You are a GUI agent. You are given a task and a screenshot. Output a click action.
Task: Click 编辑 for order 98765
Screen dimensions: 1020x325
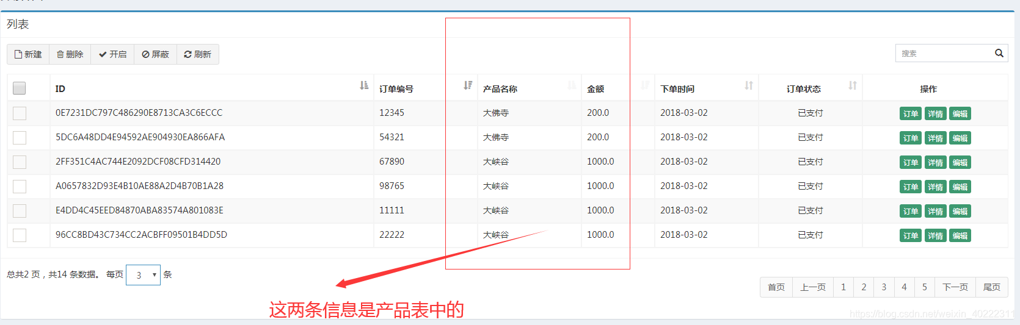click(x=960, y=187)
